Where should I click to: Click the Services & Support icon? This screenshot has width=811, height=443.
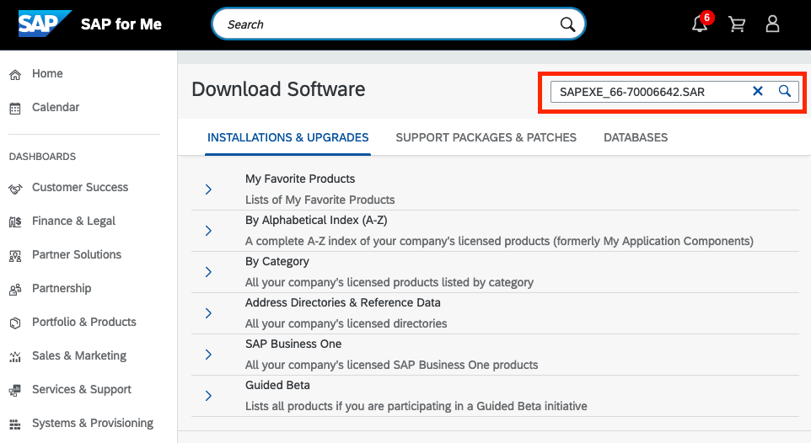(15, 390)
